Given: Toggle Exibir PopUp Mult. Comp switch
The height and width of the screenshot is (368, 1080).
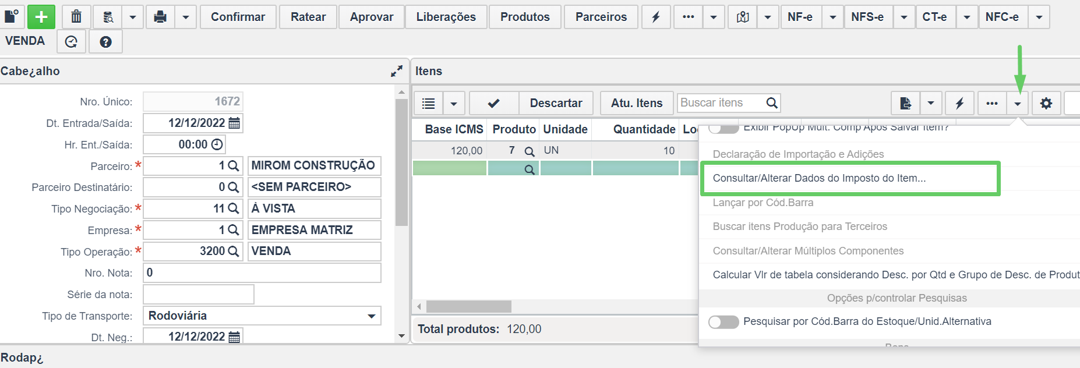Looking at the screenshot, I should tap(723, 128).
